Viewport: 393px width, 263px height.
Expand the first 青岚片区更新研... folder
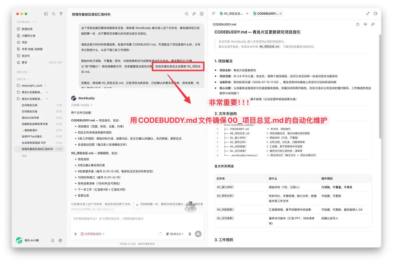point(47,92)
